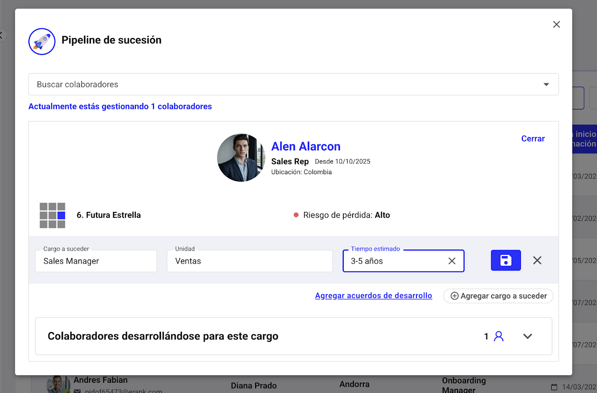This screenshot has width=597, height=393.
Task: Open Alen Alarcon's name link
Action: point(306,146)
